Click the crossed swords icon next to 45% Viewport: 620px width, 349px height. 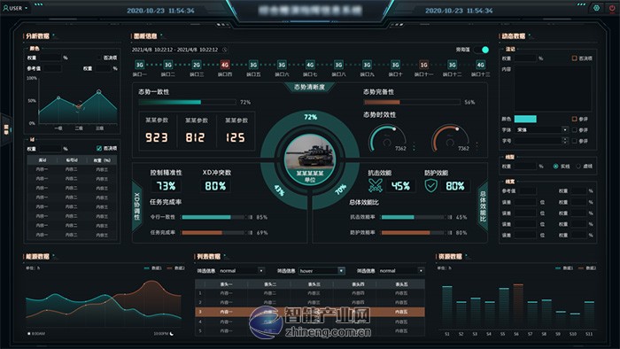click(376, 186)
